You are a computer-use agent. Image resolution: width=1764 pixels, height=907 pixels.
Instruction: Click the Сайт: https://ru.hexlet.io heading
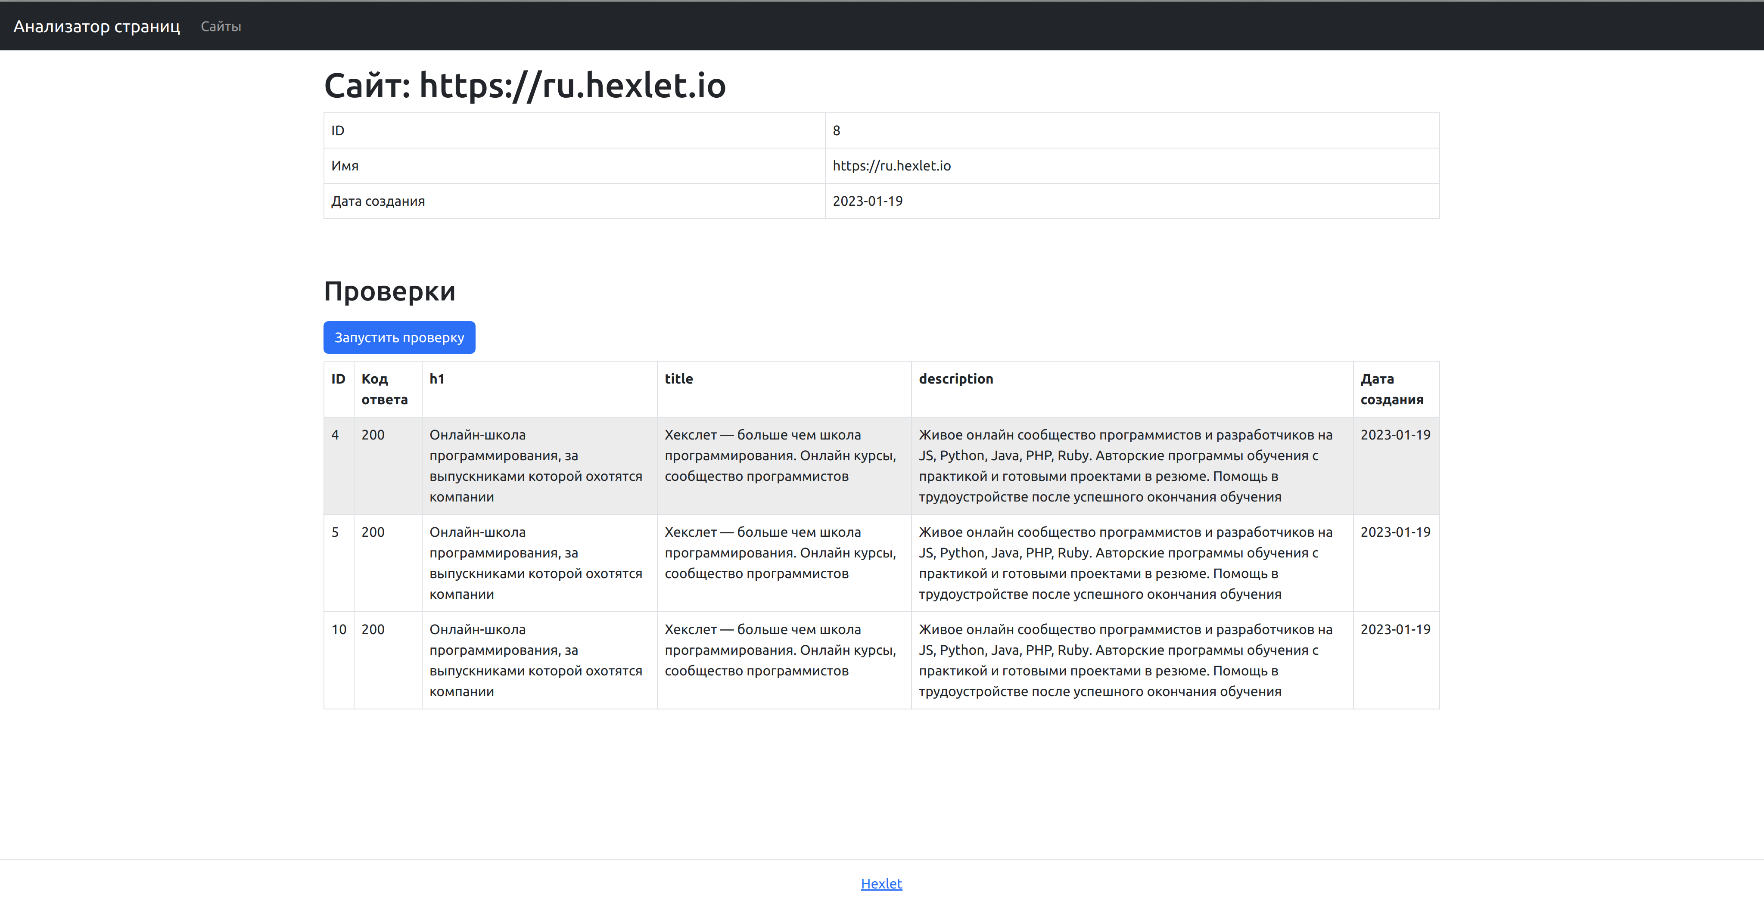pos(525,86)
